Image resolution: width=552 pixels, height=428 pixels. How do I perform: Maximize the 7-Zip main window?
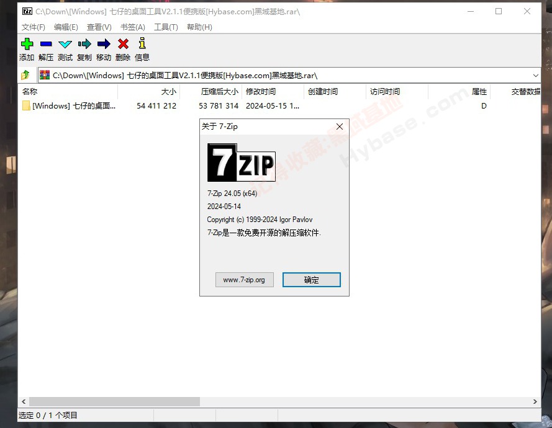(499, 11)
